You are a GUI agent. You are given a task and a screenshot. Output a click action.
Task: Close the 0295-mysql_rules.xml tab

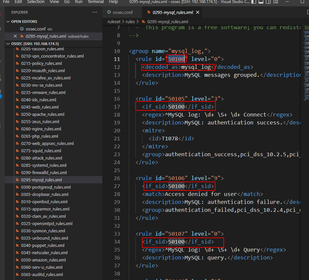[x=198, y=12]
